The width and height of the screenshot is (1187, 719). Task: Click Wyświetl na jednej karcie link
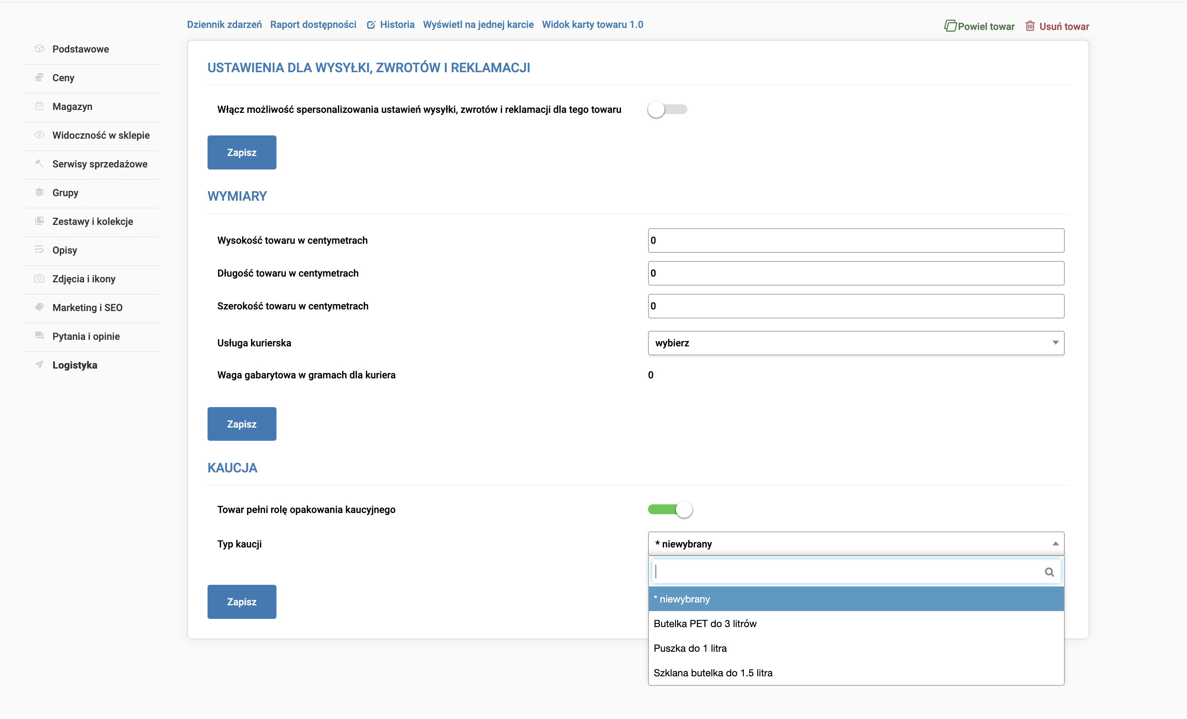click(x=478, y=25)
